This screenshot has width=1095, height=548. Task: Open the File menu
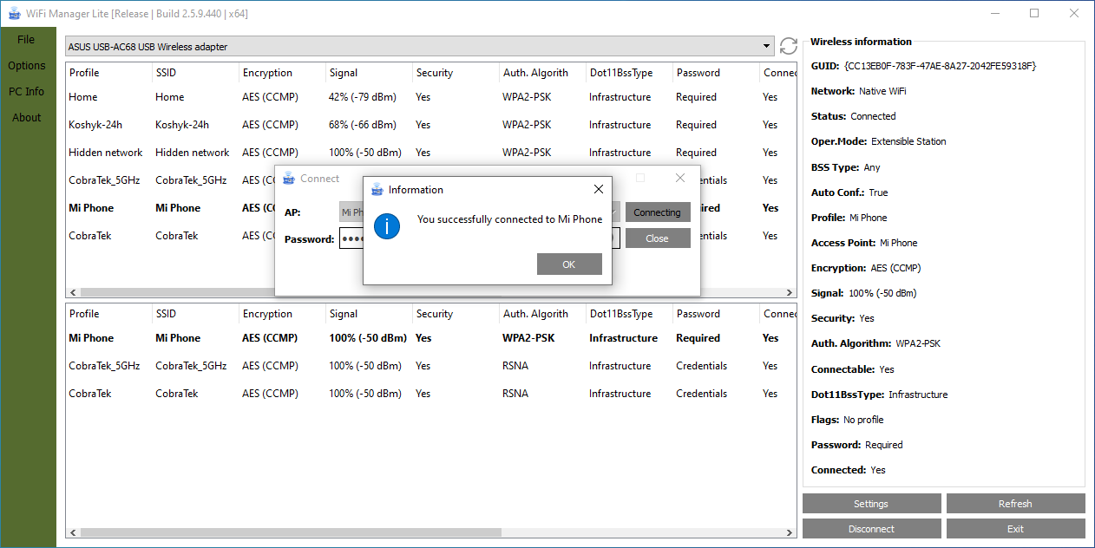coord(26,40)
